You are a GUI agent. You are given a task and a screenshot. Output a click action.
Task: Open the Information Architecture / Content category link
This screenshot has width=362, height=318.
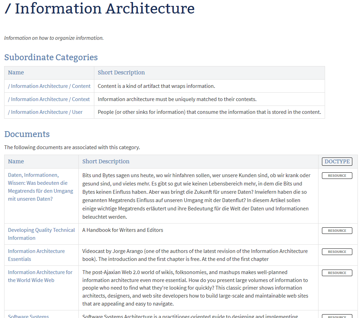point(49,86)
